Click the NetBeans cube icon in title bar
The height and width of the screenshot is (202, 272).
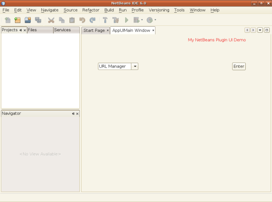3,3
